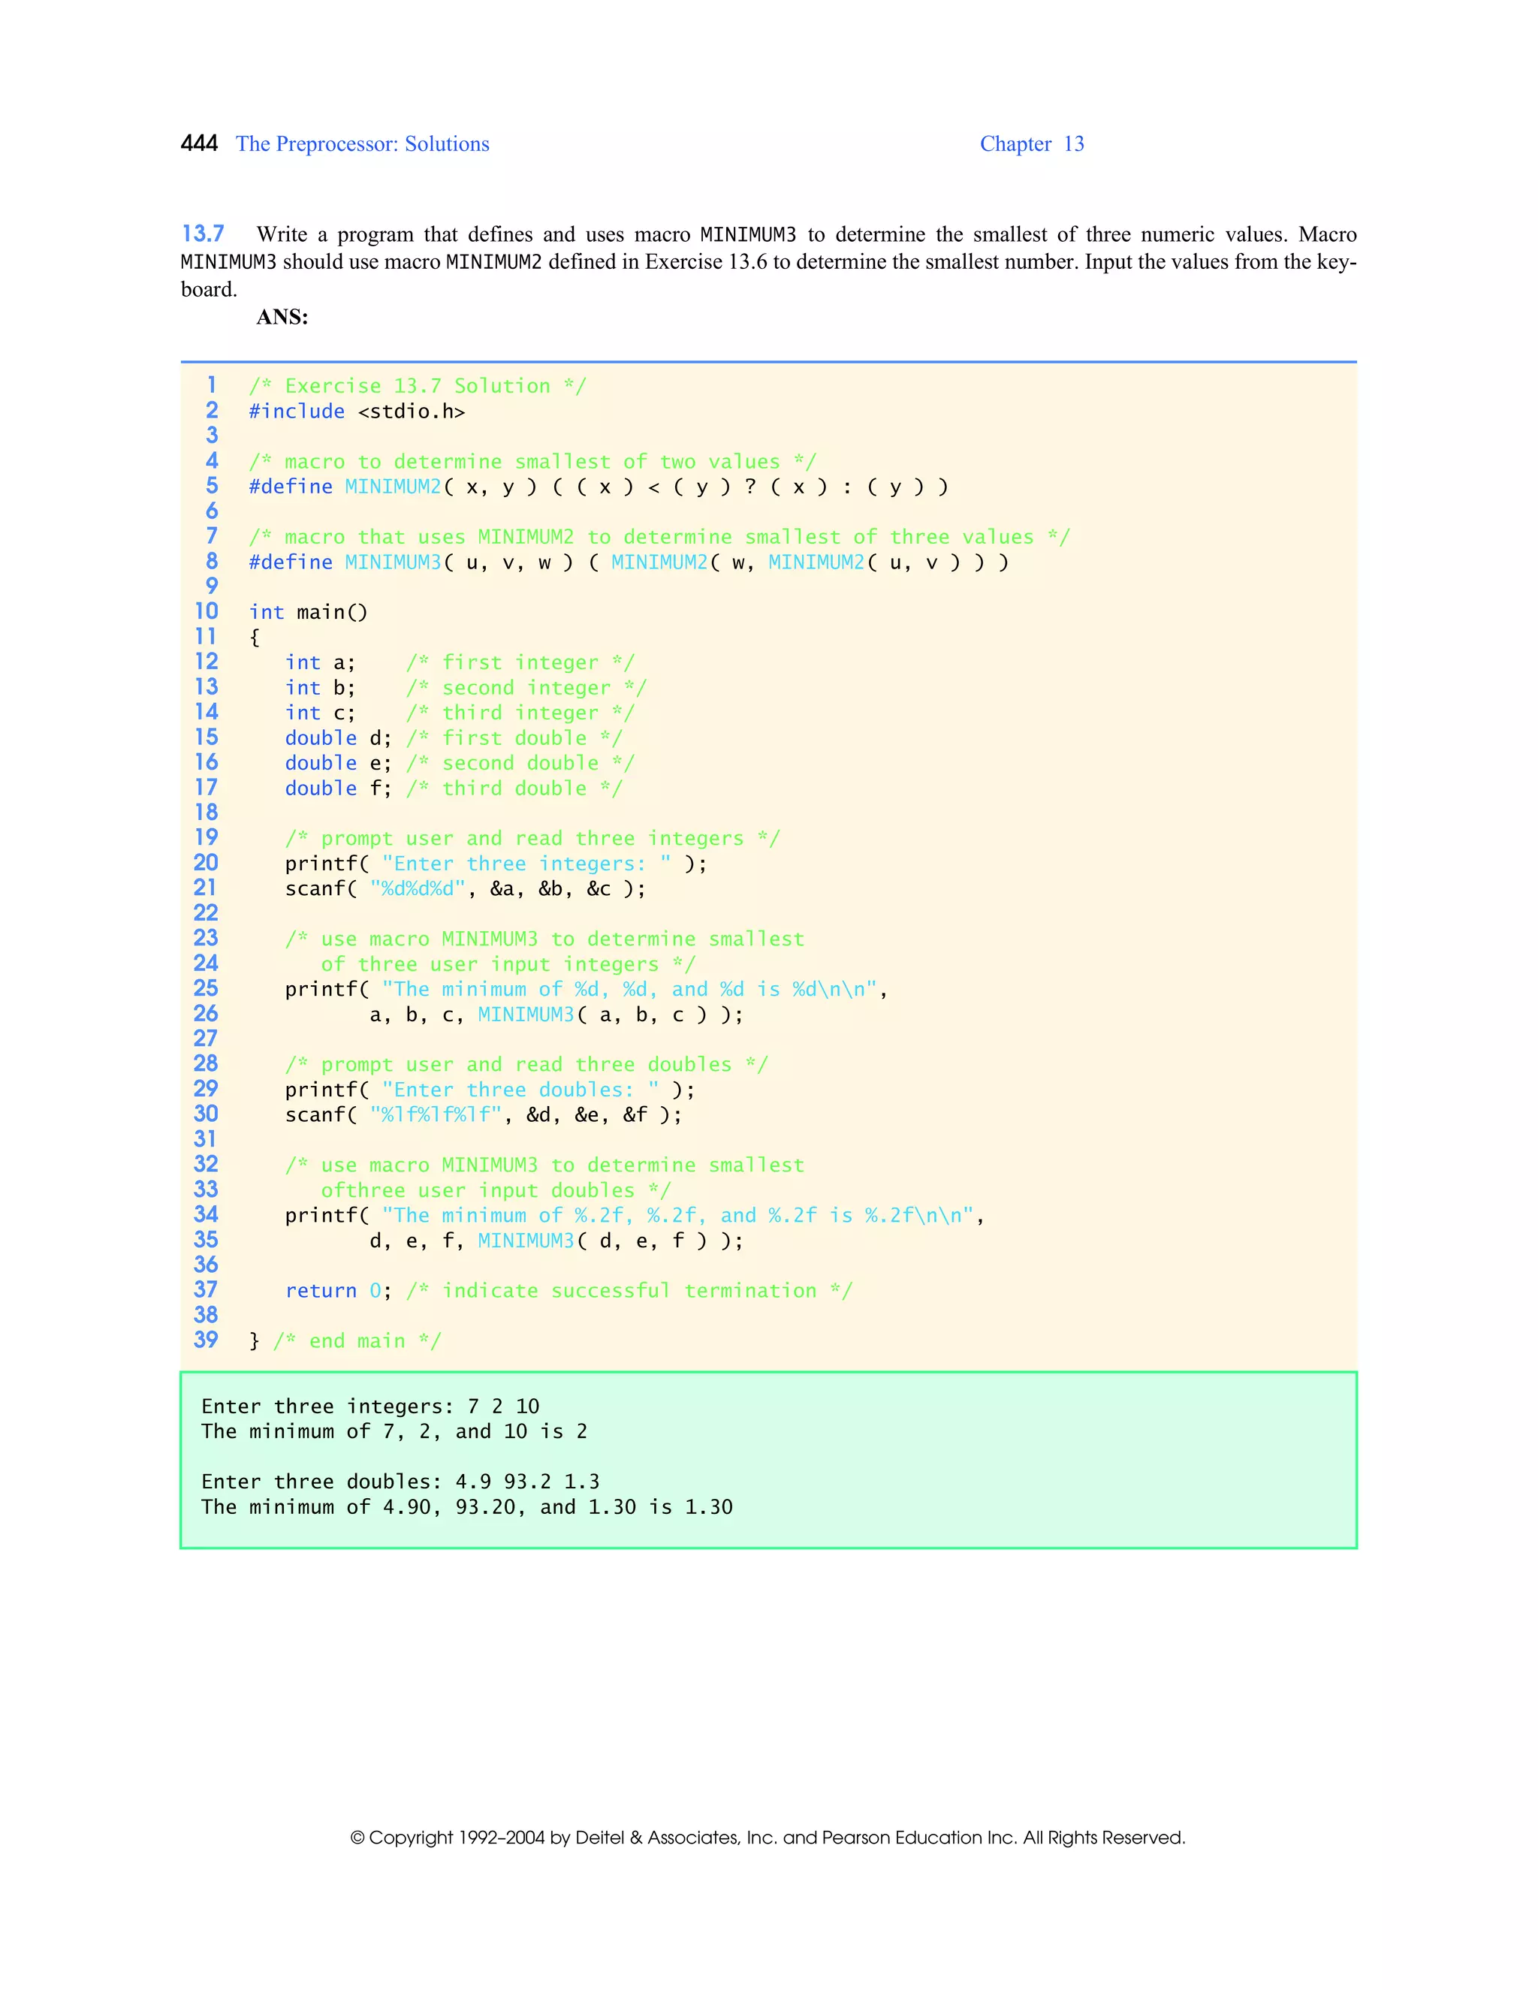The image size is (1538, 1990).
Task: Click the printf line with '%.2f, %.2f, and %.2f'
Action: pos(635,1217)
